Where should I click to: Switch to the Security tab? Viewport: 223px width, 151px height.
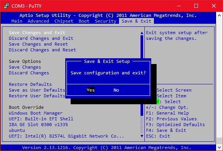pos(106,21)
